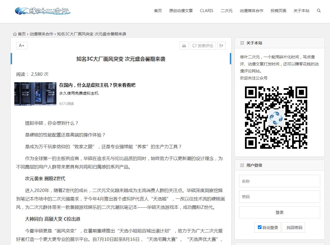Click the 缘叶二次元 site logo
The image size is (330, 245).
tap(43, 11)
